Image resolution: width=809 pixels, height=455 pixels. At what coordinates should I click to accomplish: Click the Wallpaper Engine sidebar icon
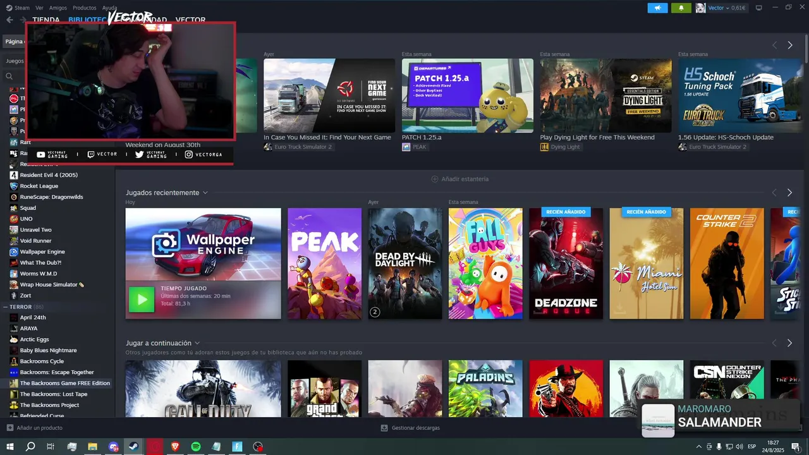(x=14, y=252)
